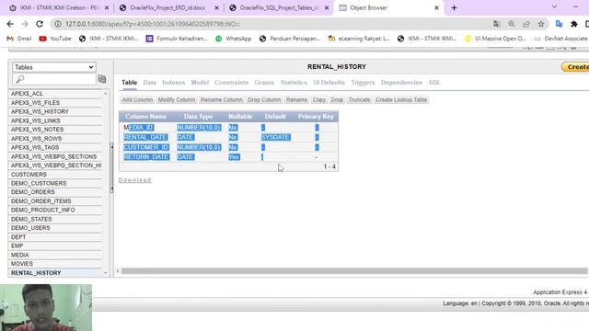The image size is (589, 331).
Task: Reload the page with the refresh icon
Action: point(40,24)
